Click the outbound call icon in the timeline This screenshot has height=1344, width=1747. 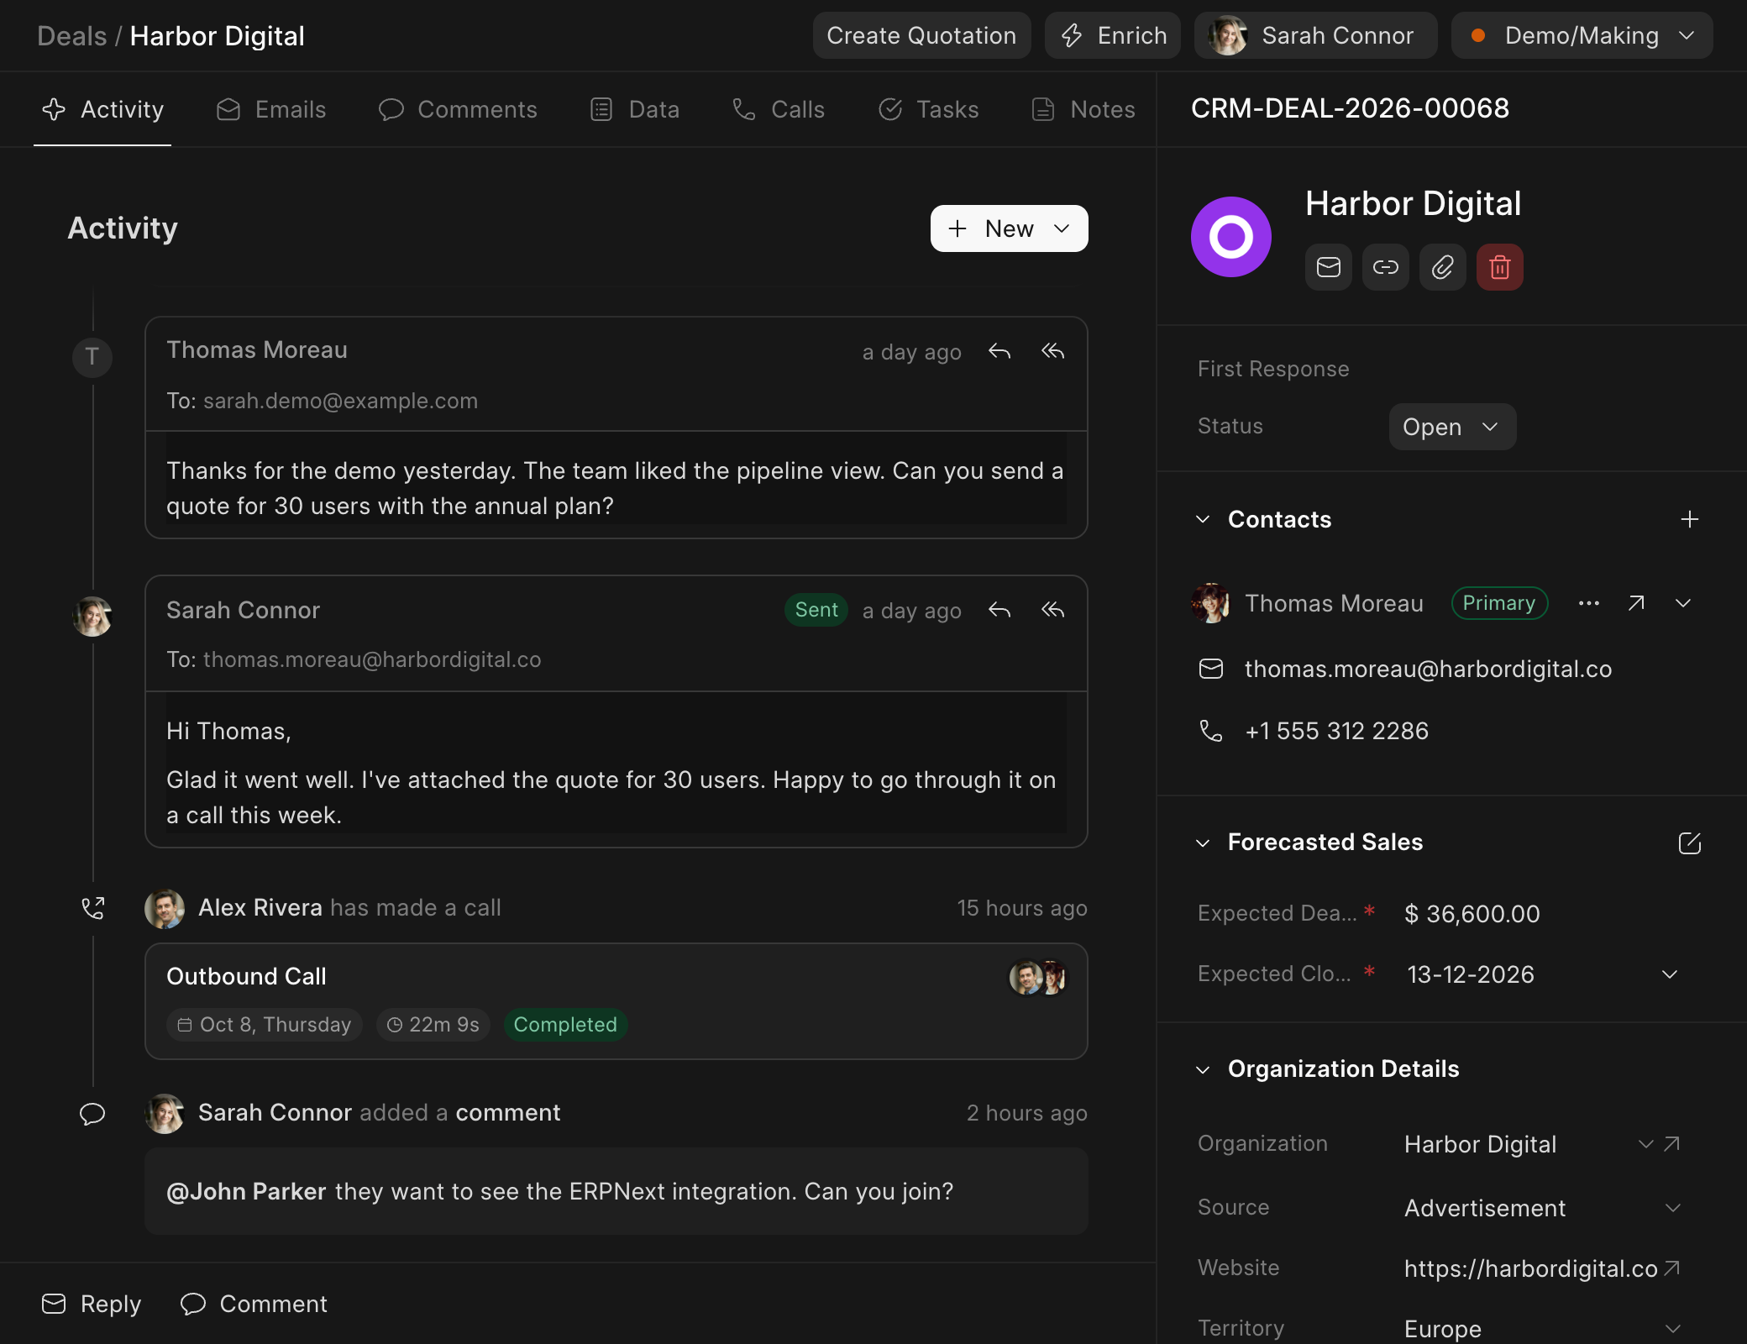92,908
